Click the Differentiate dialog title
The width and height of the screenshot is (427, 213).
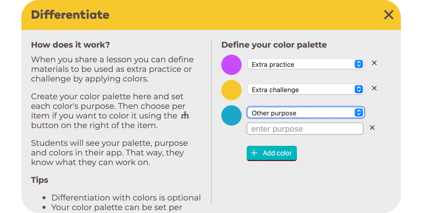[70, 15]
